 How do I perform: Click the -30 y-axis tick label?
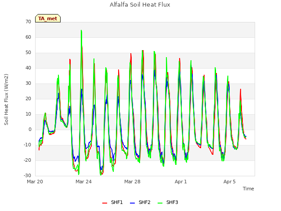[x=28, y=176]
